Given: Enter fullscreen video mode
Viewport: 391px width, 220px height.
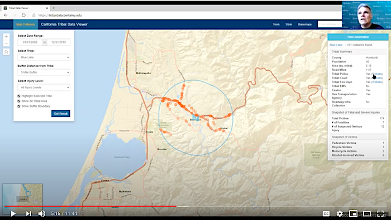Looking at the screenshot, I should [x=380, y=213].
